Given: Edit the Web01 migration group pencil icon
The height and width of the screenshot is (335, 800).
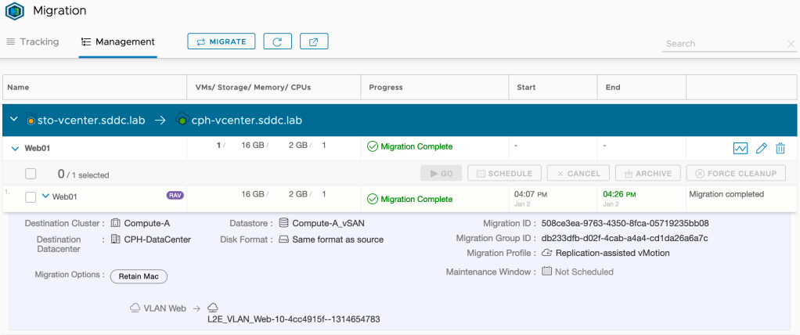Looking at the screenshot, I should coord(761,148).
